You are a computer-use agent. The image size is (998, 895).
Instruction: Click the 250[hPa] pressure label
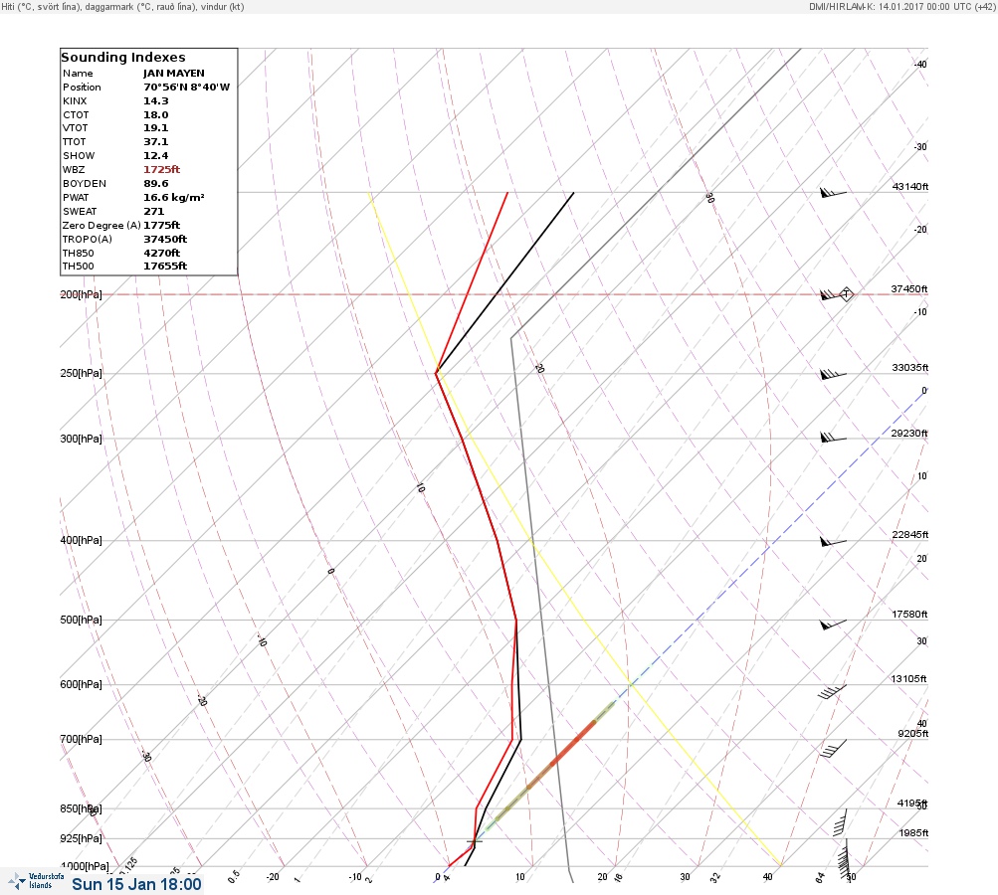(x=81, y=373)
